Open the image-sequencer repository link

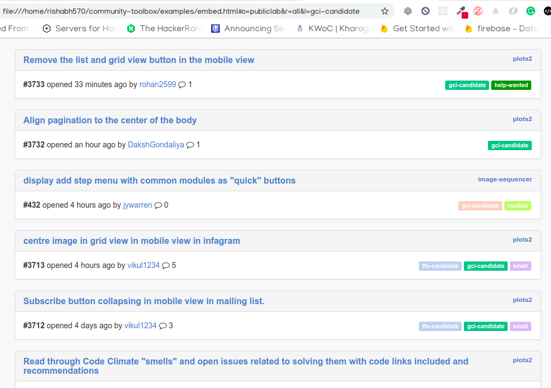pyautogui.click(x=504, y=179)
